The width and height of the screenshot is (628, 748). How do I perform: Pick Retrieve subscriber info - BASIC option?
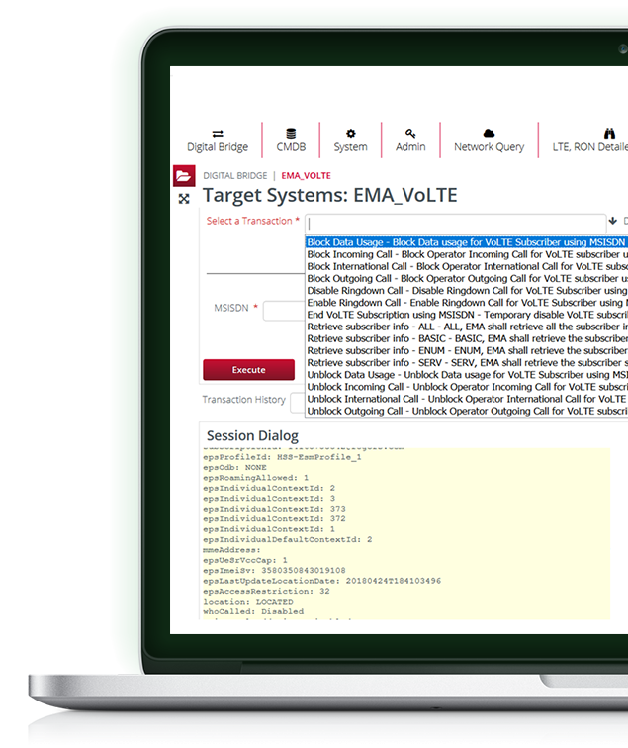point(466,338)
